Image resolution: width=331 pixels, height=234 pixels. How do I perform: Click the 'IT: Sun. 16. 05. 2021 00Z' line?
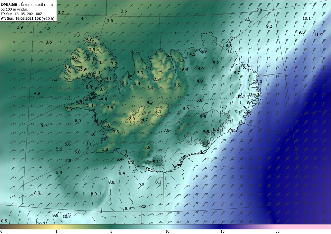click(x=21, y=14)
